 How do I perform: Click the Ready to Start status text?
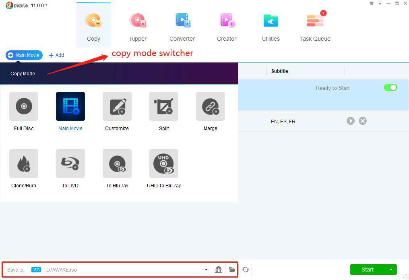point(333,88)
